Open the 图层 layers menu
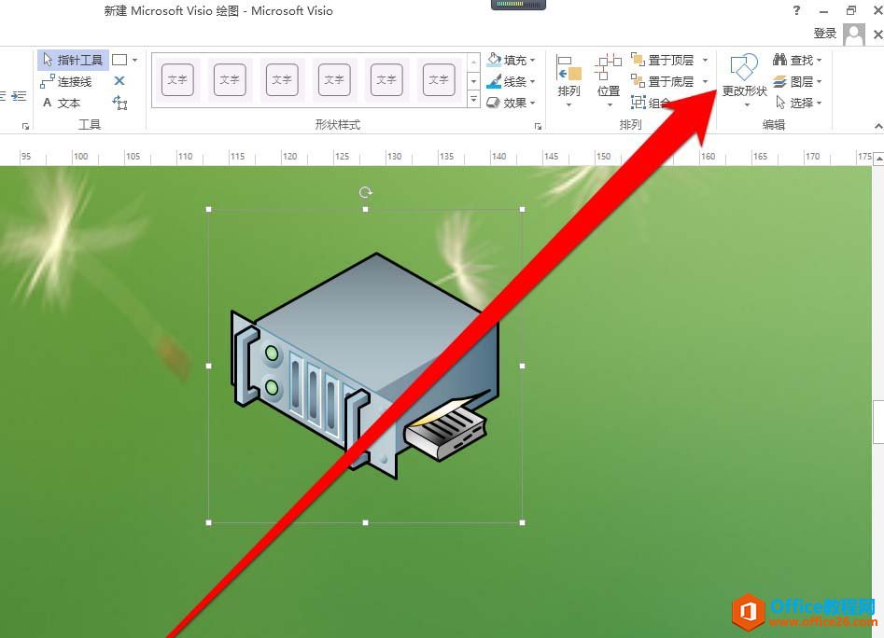 (x=797, y=82)
